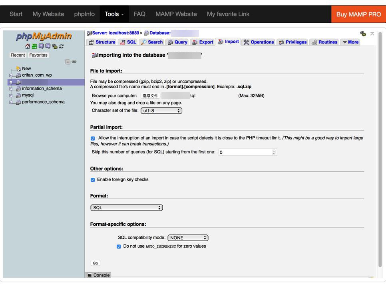The width and height of the screenshot is (386, 284).
Task: Open navigation panel settings gear icon
Action: [55, 46]
